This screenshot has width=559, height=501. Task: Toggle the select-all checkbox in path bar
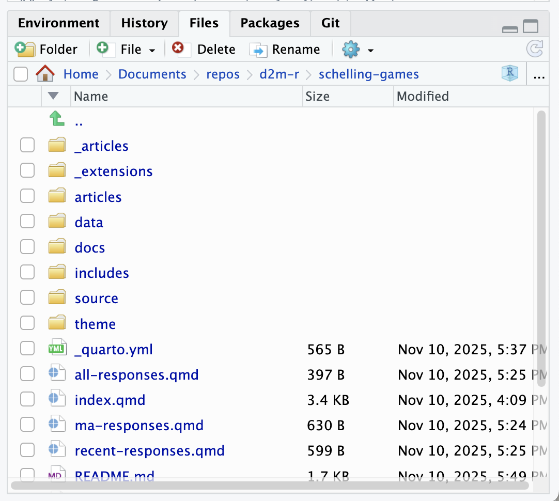21,74
